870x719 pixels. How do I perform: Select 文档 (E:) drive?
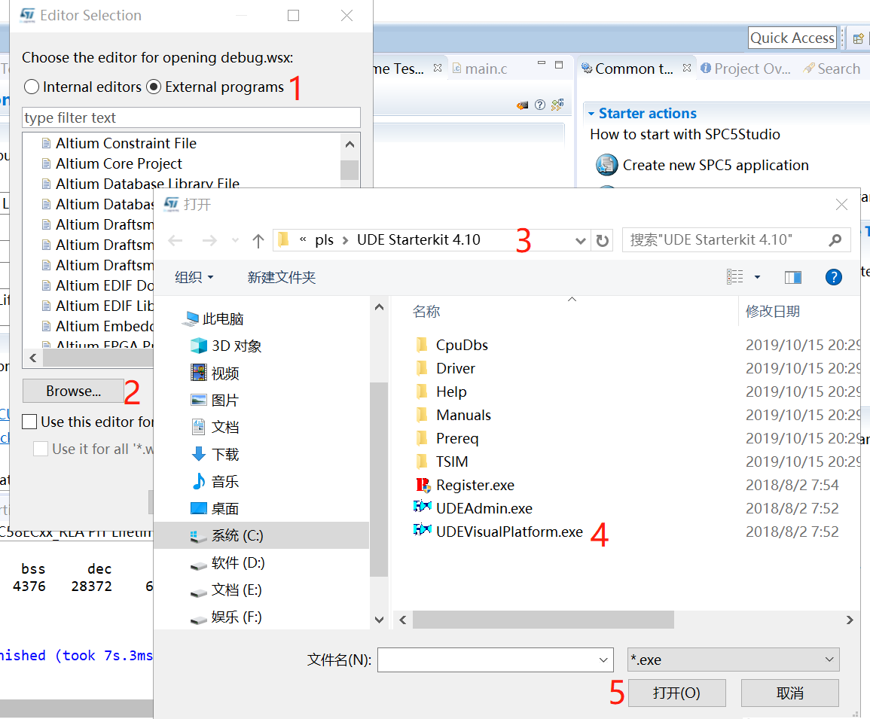pos(226,590)
